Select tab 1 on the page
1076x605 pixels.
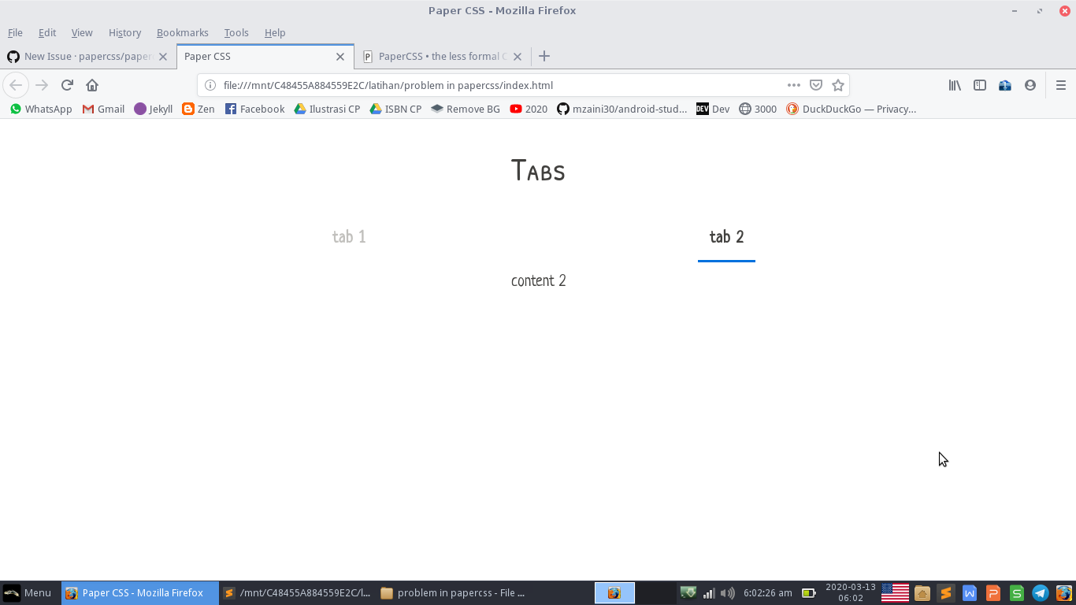point(349,236)
